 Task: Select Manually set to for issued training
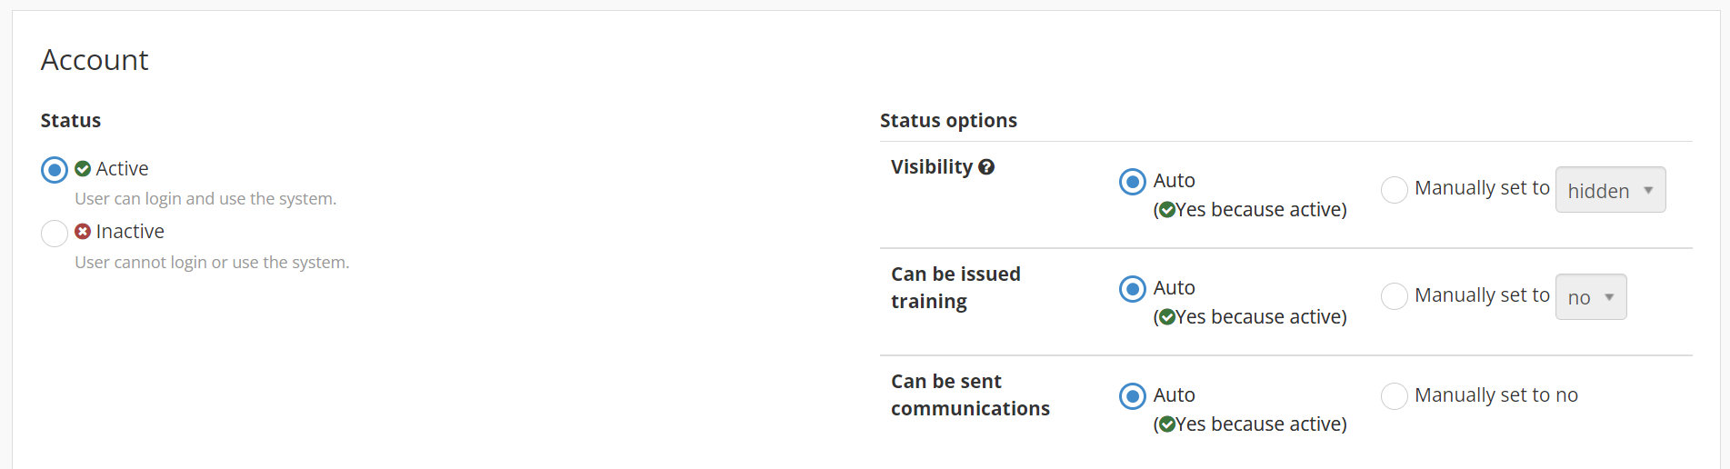pyautogui.click(x=1395, y=296)
